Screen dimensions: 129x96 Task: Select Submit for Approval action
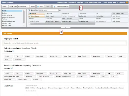tap(64, 77)
